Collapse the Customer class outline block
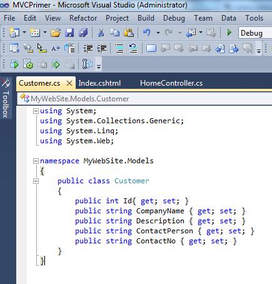The height and width of the screenshot is (284, 272). click(x=36, y=181)
